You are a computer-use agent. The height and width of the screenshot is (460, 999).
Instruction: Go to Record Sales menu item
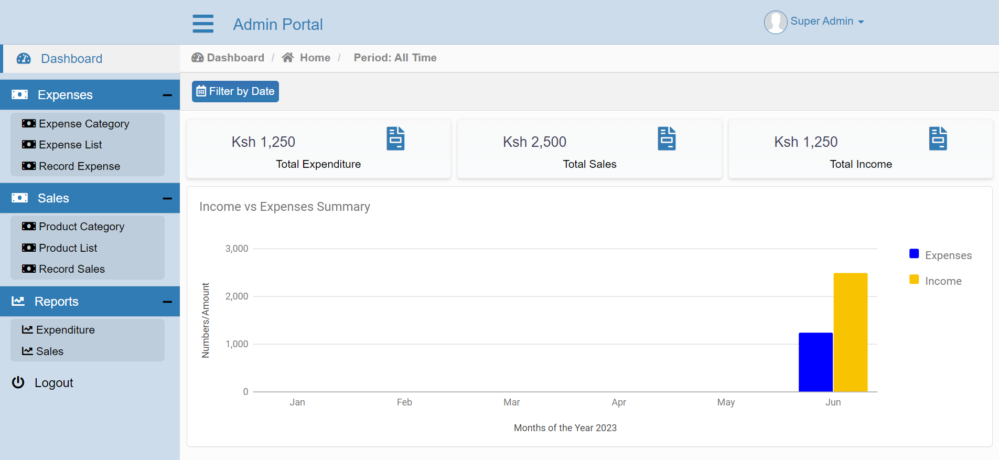(x=72, y=269)
